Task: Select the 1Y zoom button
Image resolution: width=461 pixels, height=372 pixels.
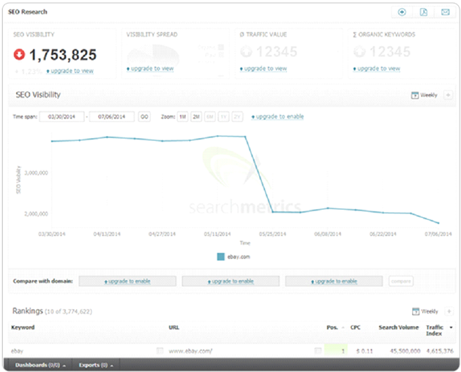Action: 224,116
